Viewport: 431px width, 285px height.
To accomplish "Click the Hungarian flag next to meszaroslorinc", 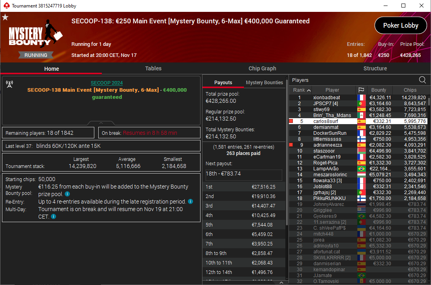I will (x=362, y=175).
